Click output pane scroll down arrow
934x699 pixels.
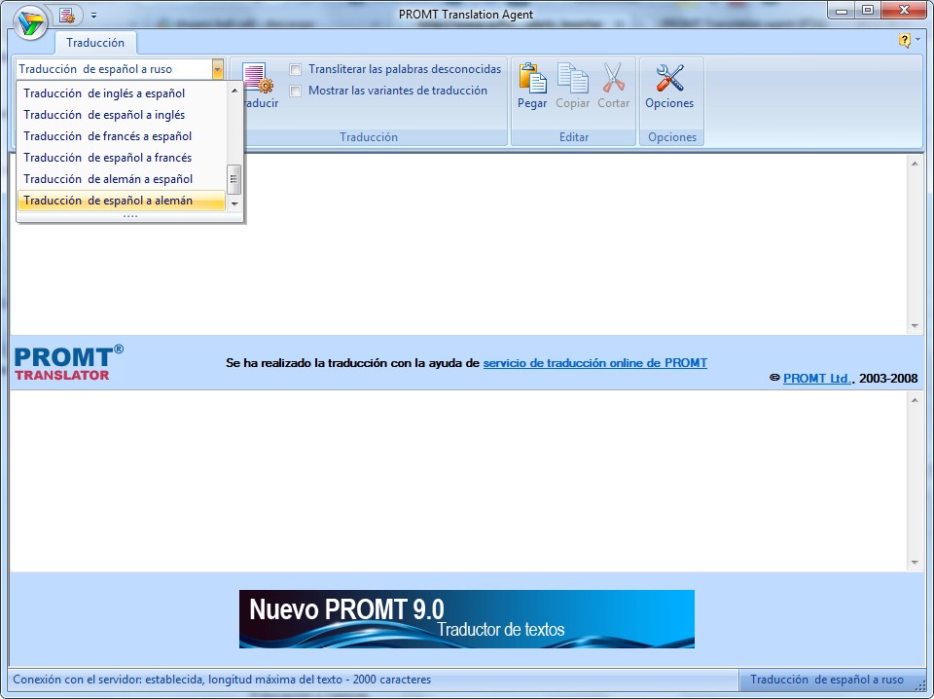[x=915, y=563]
